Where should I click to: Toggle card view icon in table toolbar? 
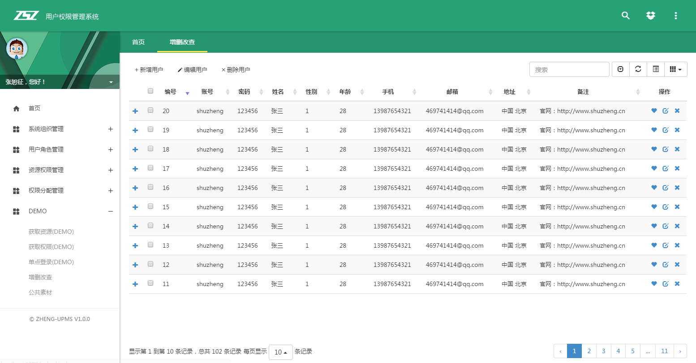pyautogui.click(x=656, y=69)
